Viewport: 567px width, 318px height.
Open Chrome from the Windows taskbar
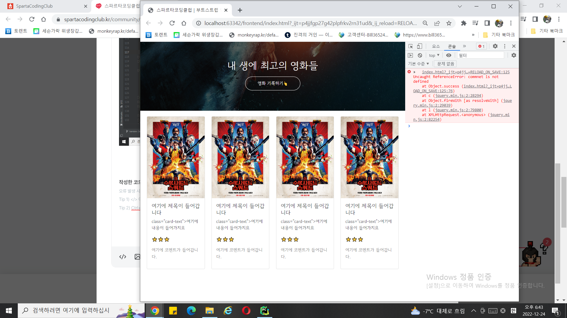(x=154, y=311)
